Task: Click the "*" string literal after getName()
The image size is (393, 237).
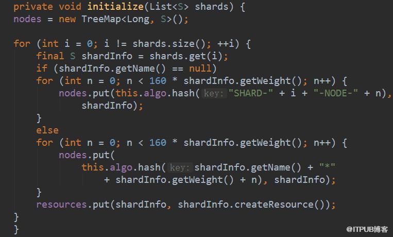Action: pyautogui.click(x=327, y=166)
